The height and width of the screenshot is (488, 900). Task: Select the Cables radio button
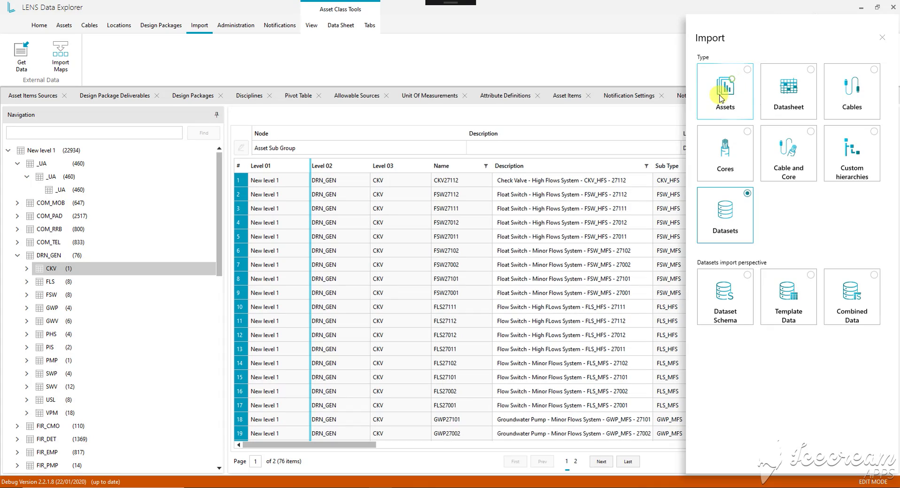click(874, 69)
